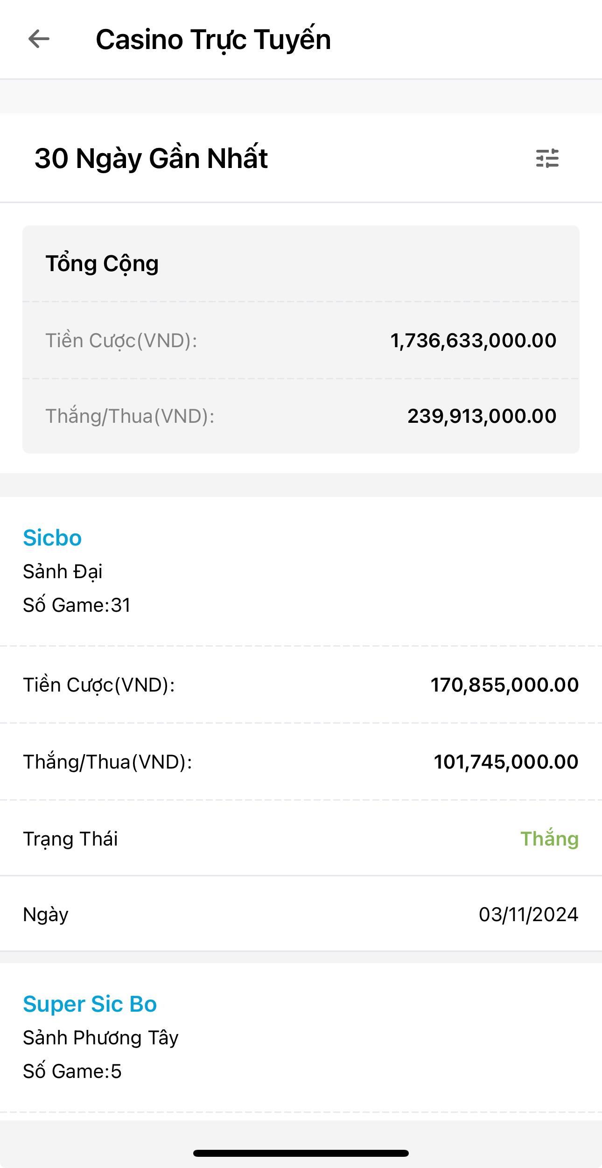The width and height of the screenshot is (602, 1168).
Task: Click the Số Game:5 text
Action: 72,1071
